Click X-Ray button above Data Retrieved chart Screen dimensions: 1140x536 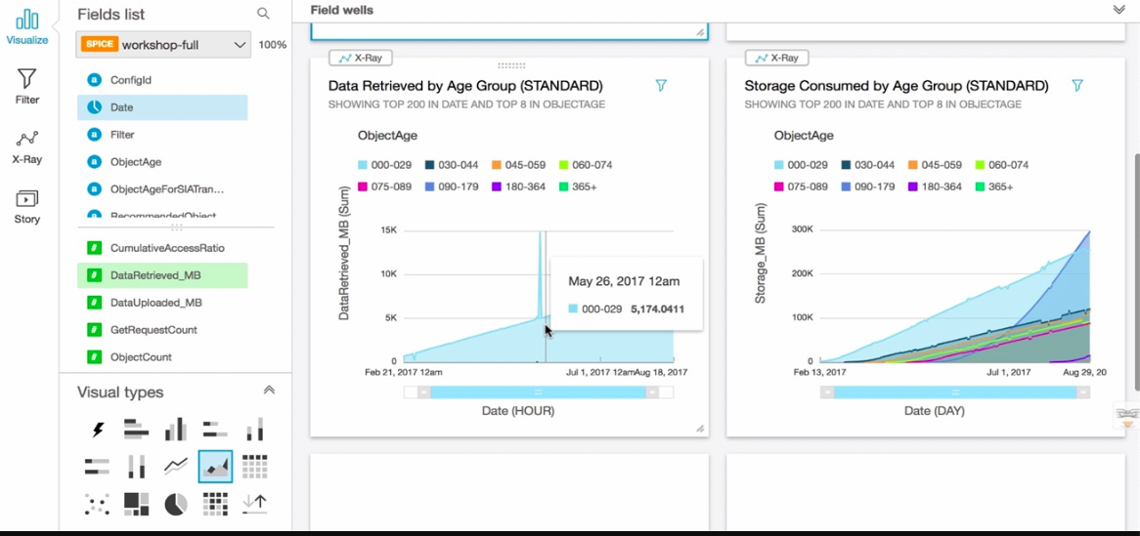361,59
